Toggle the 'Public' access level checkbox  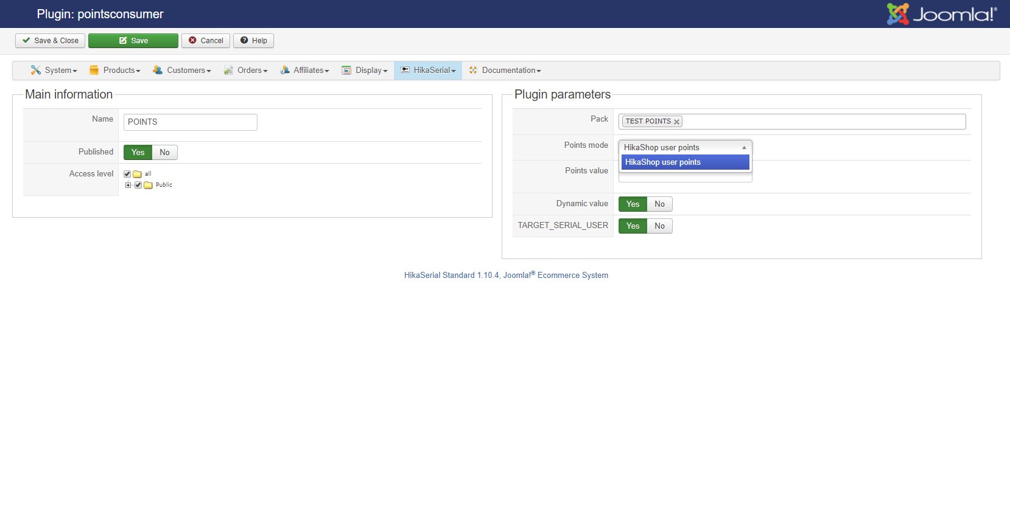pos(138,185)
